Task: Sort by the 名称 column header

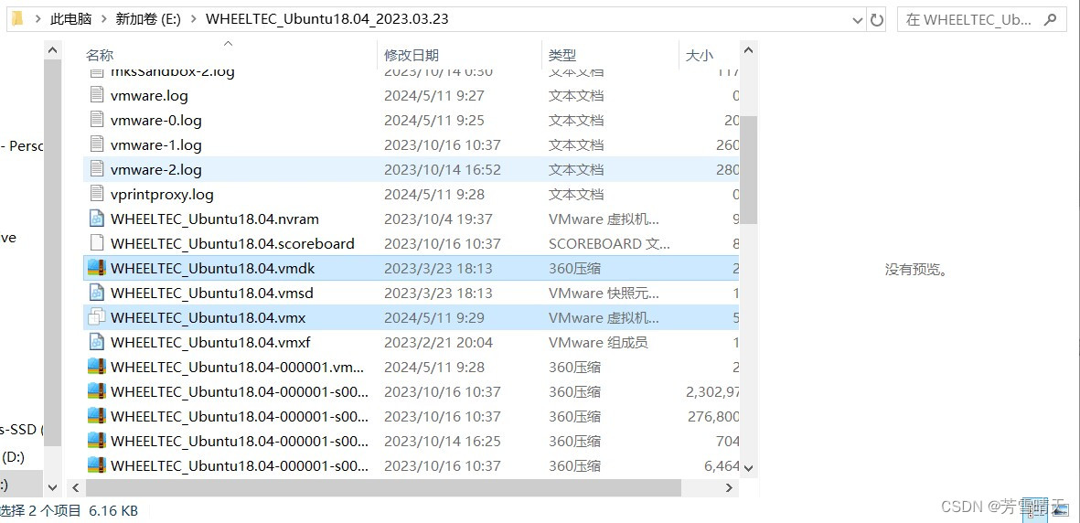Action: tap(100, 56)
